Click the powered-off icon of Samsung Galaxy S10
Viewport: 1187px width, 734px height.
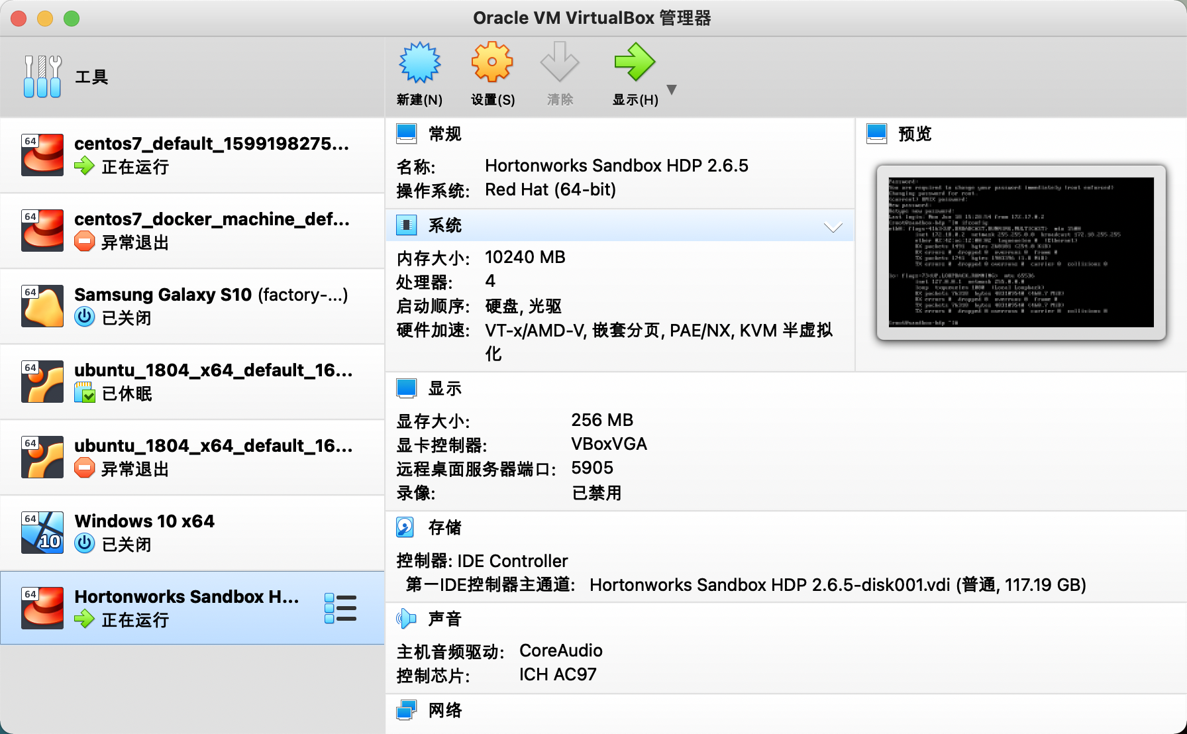pyautogui.click(x=84, y=317)
